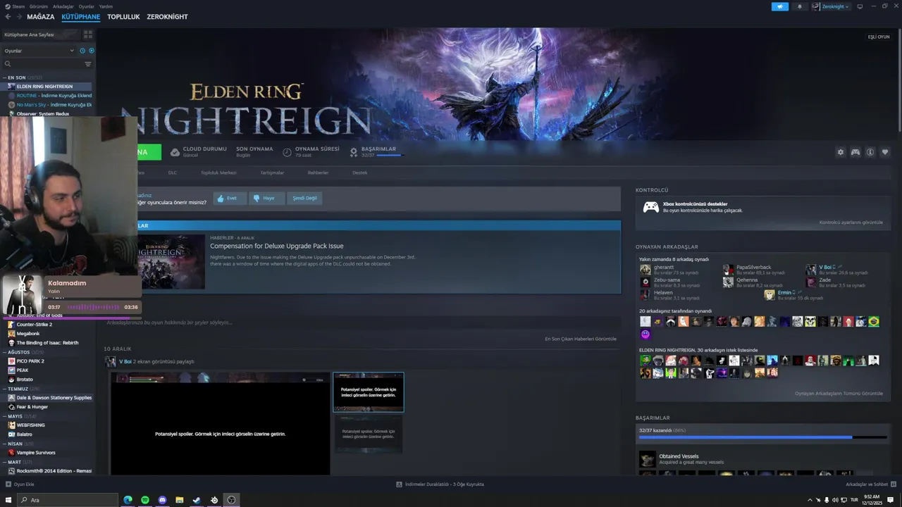Open the large spoiler screenshot by V Boi
Image resolution: width=902 pixels, height=507 pixels.
pyautogui.click(x=220, y=424)
